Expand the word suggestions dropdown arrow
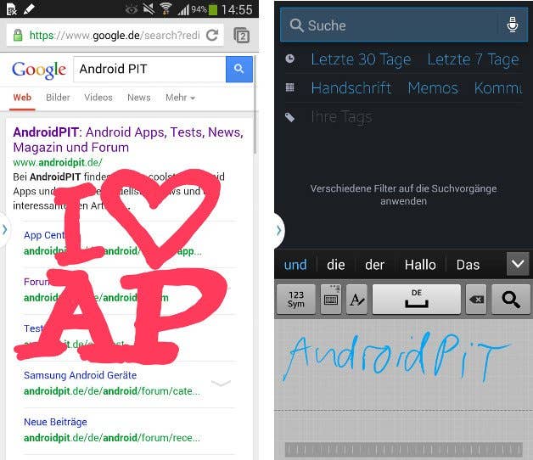Viewport: 533px width, 460px height. [518, 263]
